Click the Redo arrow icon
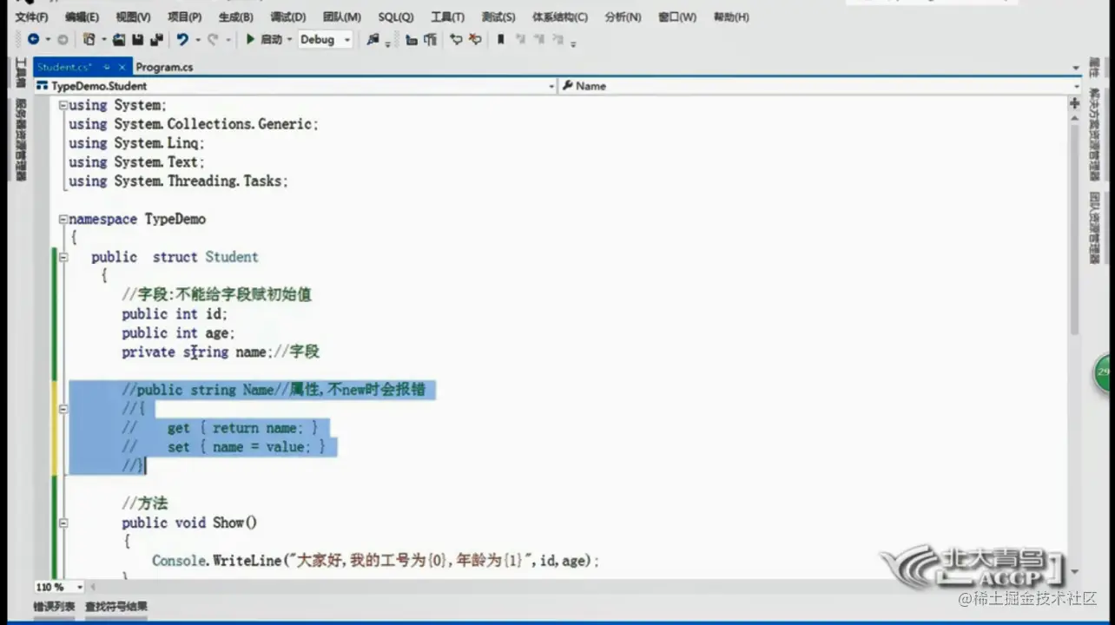Image resolution: width=1115 pixels, height=625 pixels. [x=214, y=39]
